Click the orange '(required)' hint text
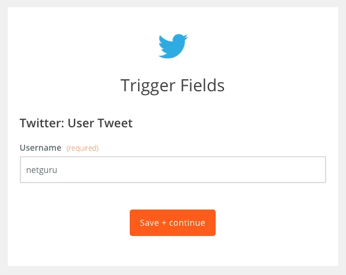This screenshot has height=275, width=346. pyautogui.click(x=82, y=148)
